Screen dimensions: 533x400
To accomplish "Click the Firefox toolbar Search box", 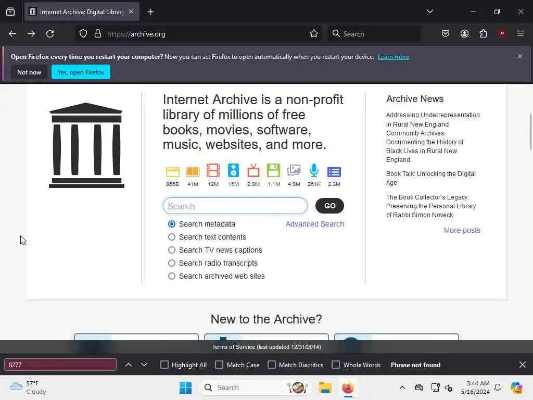I will [x=374, y=34].
